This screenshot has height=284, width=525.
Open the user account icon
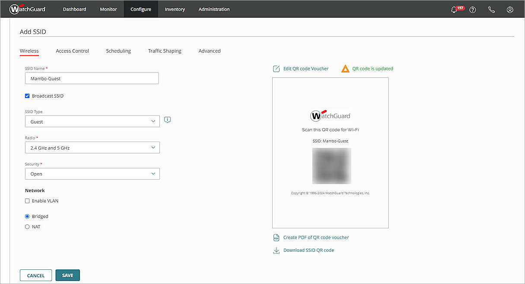tap(510, 9)
